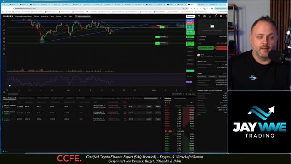Open Belohnungszentrum button
Image resolution: width=291 pixels, height=164 pixels.
coord(83,16)
